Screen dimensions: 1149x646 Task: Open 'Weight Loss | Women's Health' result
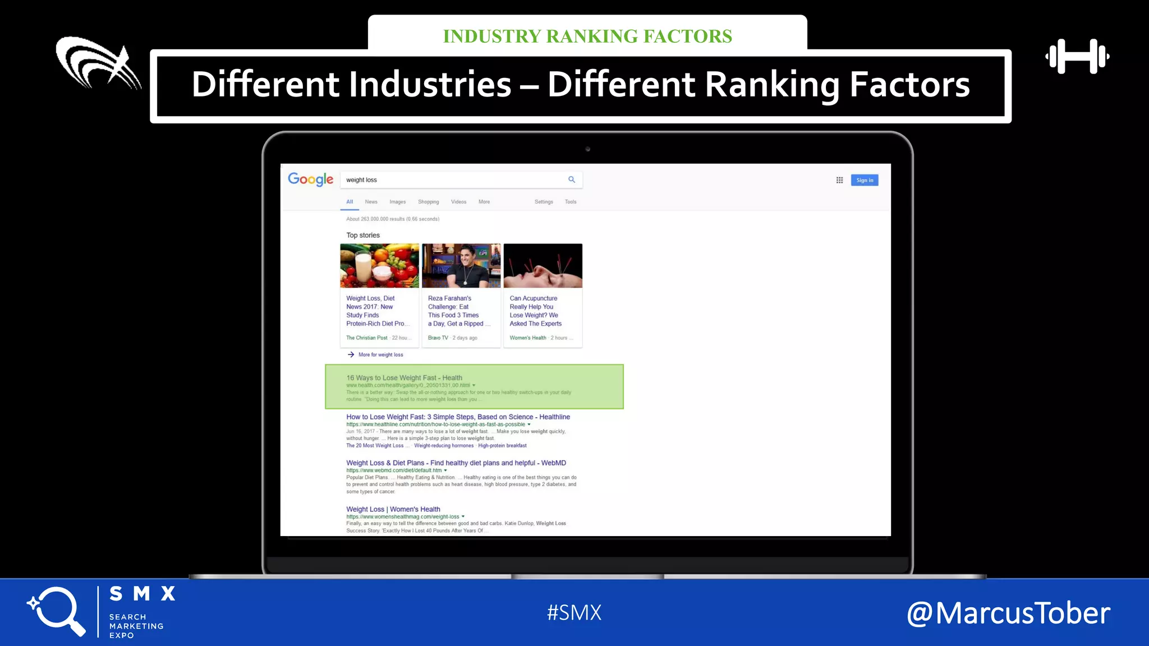(x=393, y=509)
